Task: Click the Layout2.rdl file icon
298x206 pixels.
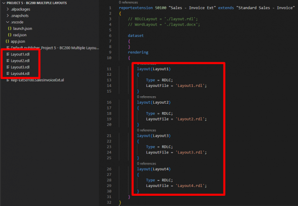Action: (x=7, y=61)
